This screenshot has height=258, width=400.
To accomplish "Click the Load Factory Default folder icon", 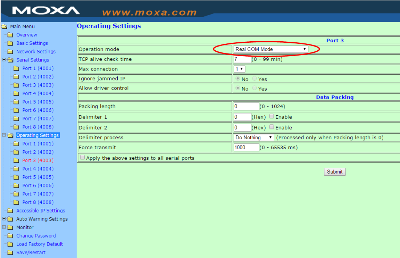I will pyautogui.click(x=10, y=244).
